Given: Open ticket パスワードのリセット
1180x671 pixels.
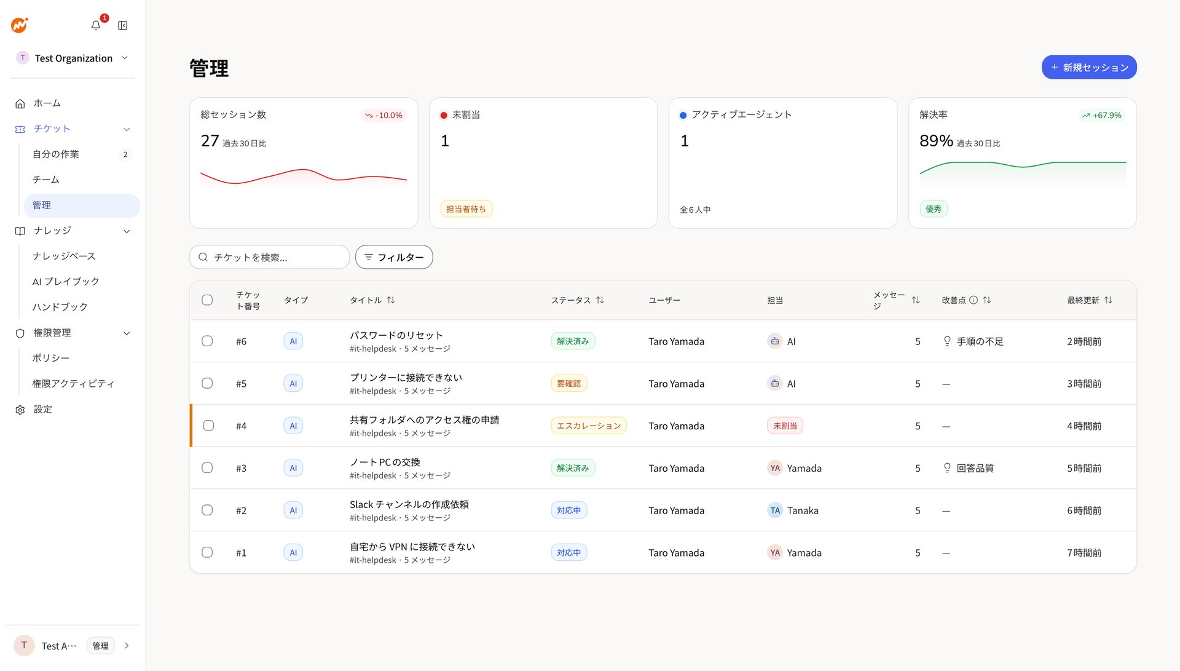Looking at the screenshot, I should click(x=396, y=335).
